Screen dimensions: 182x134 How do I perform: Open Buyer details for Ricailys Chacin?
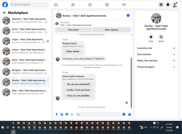pyautogui.click(x=73, y=51)
